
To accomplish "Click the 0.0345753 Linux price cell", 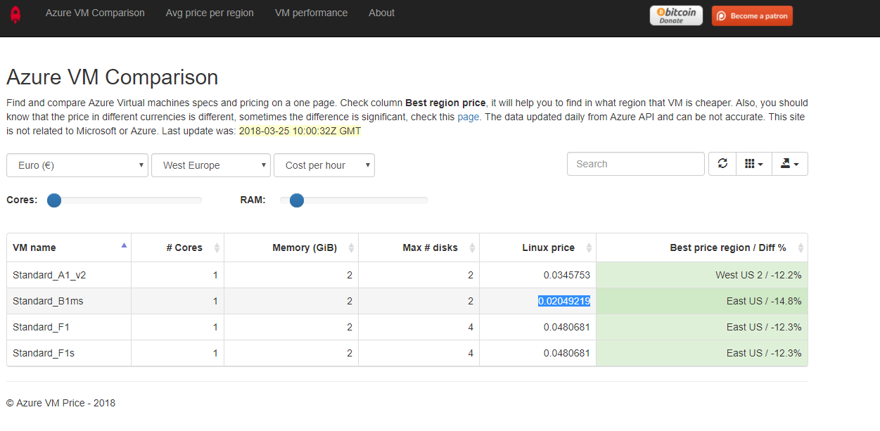I will 538,275.
